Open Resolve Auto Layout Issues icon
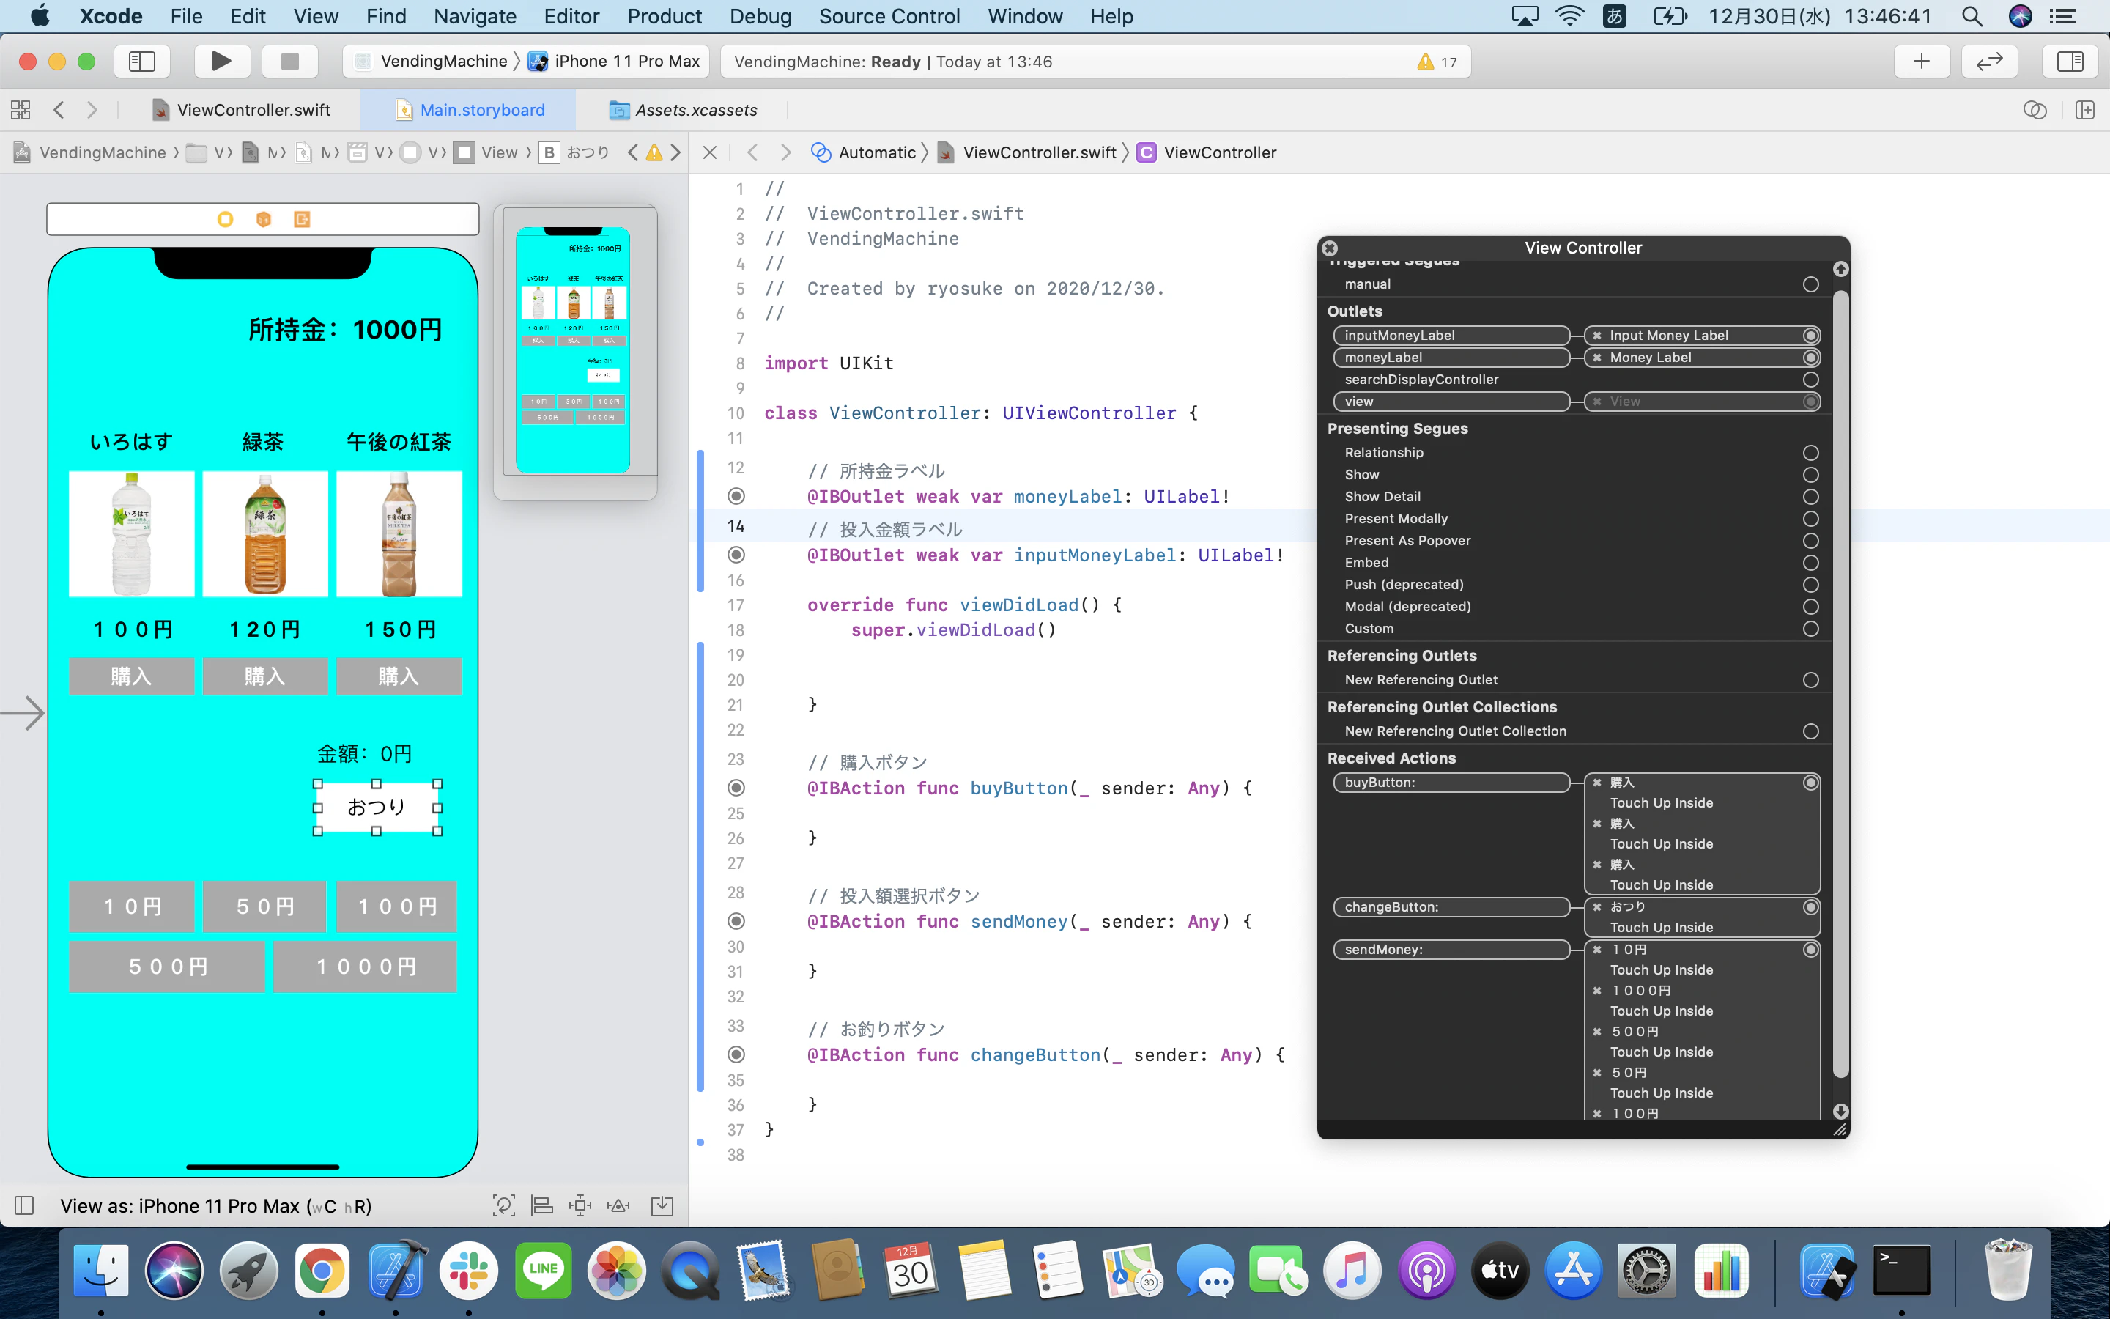Image resolution: width=2110 pixels, height=1319 pixels. pyautogui.click(x=618, y=1205)
